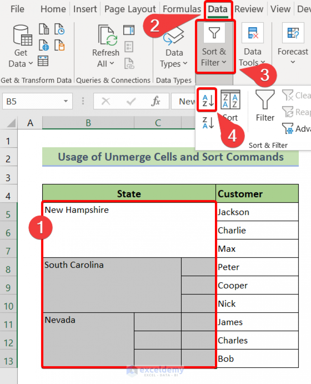The height and width of the screenshot is (384, 311).
Task: Open the custom Sort dialog
Action: point(230,105)
